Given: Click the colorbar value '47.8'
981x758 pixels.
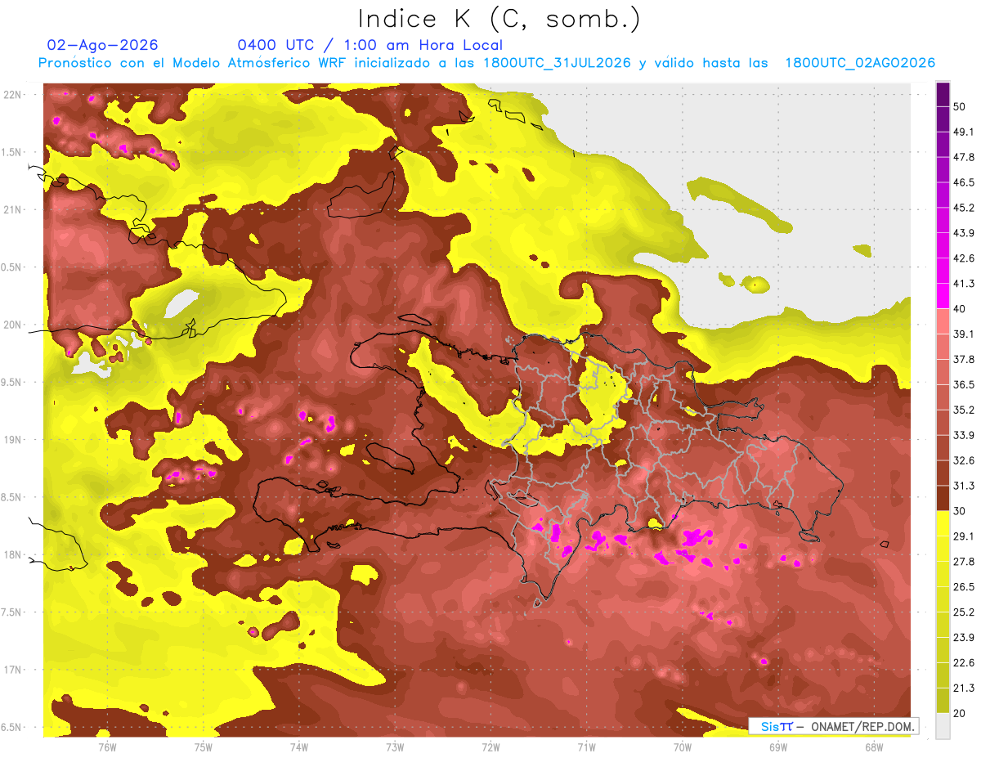Looking at the screenshot, I should pos(963,158).
